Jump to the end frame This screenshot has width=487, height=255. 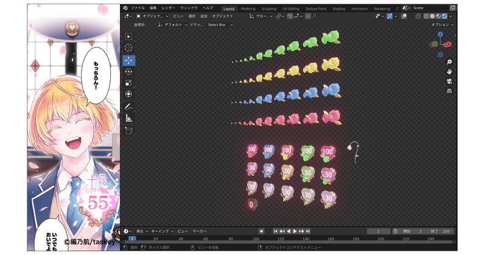click(x=307, y=231)
